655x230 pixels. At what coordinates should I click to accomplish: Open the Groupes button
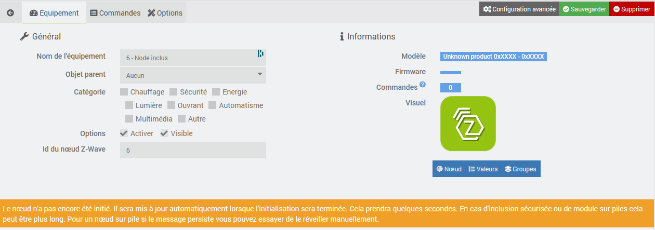tap(520, 169)
